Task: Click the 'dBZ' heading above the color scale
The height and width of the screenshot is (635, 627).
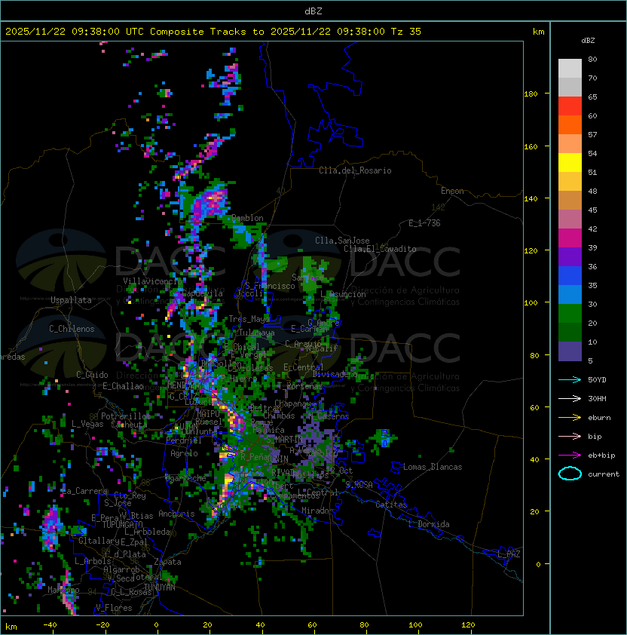Action: (588, 41)
